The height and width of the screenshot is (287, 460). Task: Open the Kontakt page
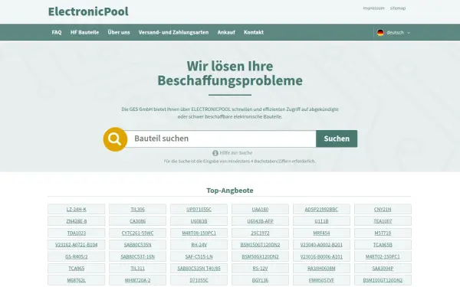[x=254, y=32]
